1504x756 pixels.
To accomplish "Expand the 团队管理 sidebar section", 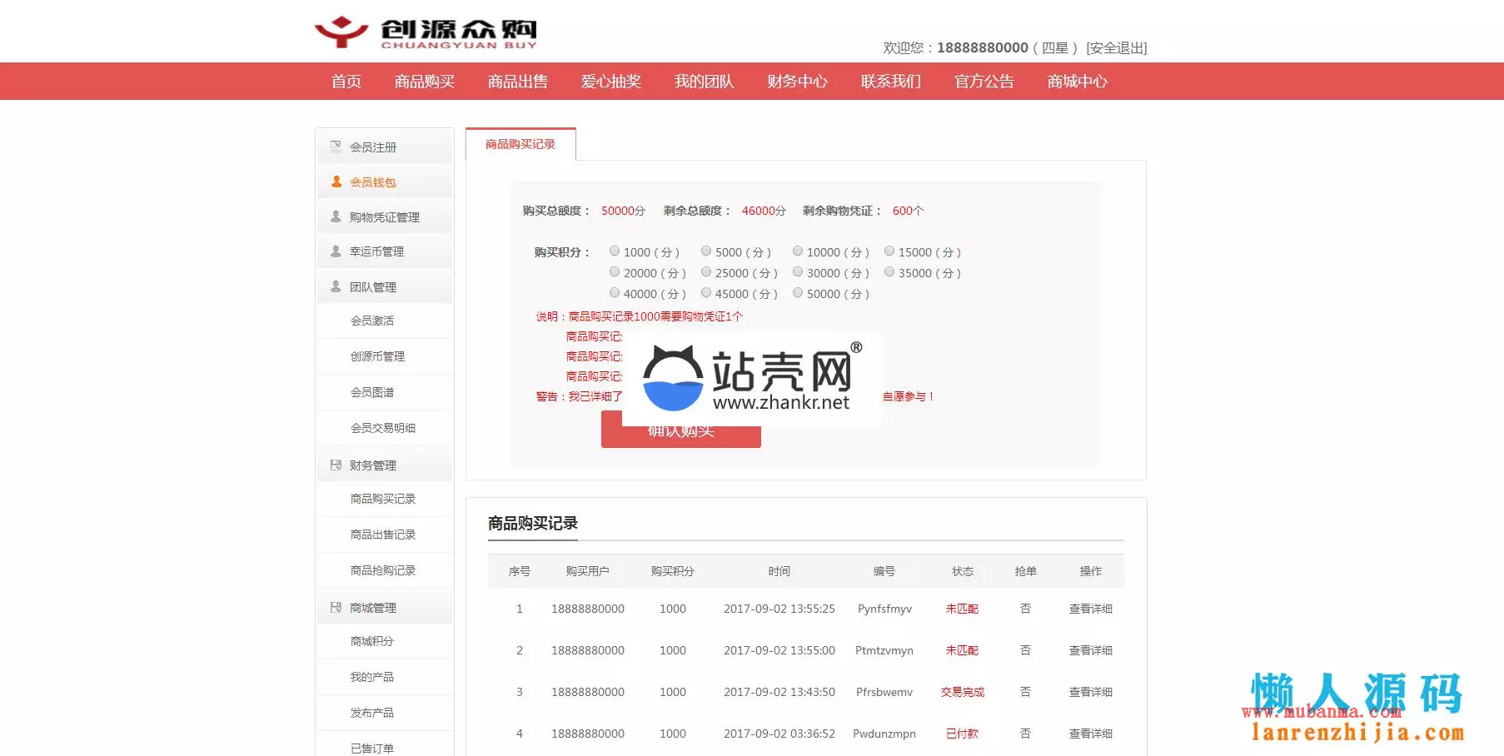I will coord(373,287).
